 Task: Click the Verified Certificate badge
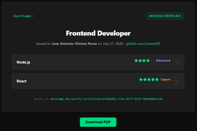pos(165,16)
